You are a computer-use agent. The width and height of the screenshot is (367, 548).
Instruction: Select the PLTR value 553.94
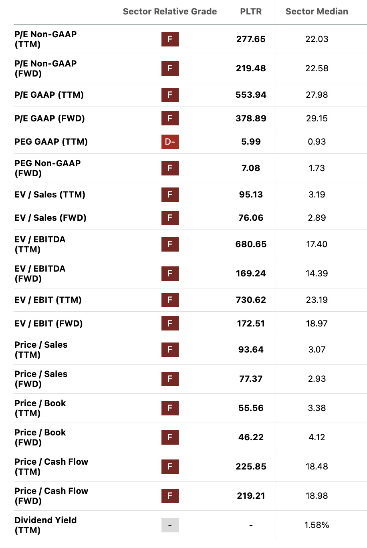(x=251, y=95)
